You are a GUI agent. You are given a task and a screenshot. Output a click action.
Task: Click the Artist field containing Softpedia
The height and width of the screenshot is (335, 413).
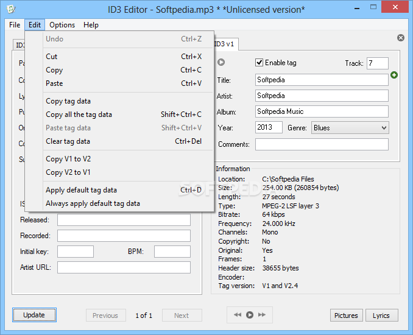(322, 96)
